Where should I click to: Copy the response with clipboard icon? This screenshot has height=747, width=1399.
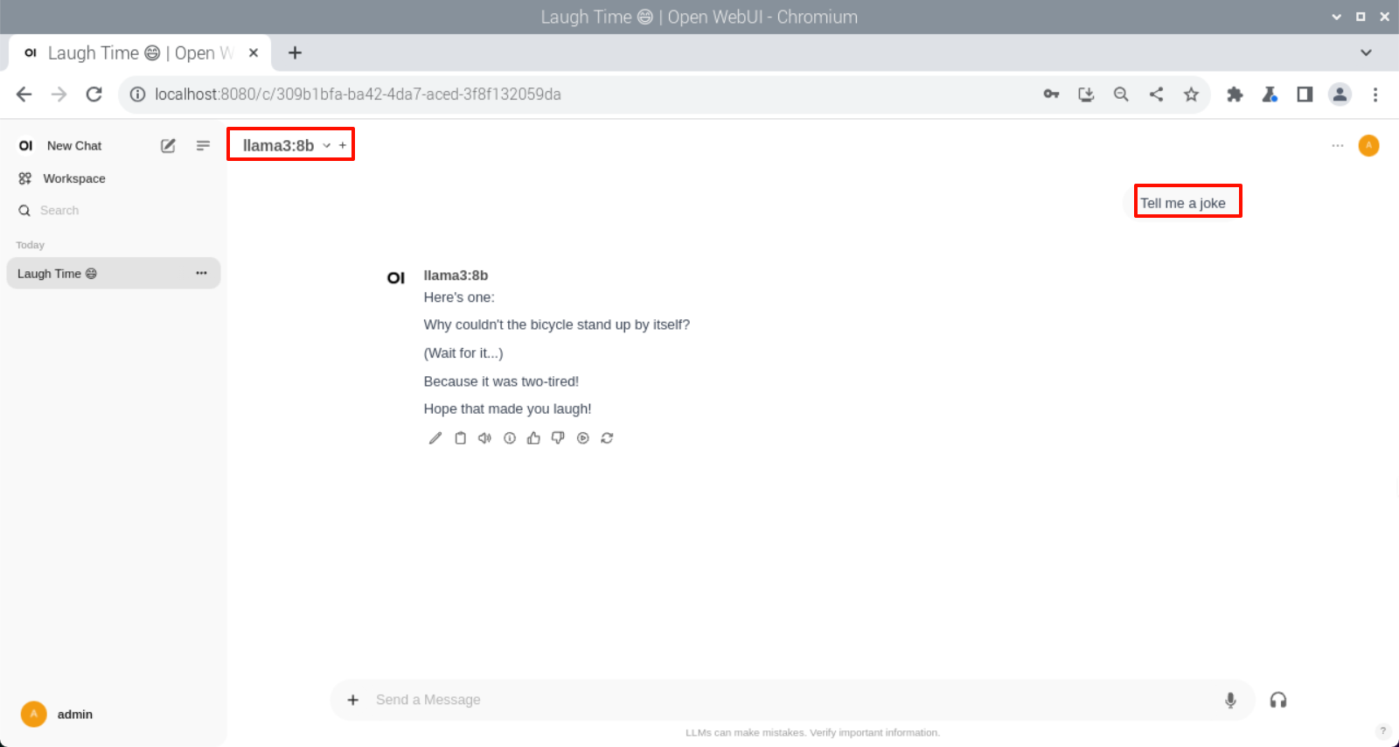460,438
